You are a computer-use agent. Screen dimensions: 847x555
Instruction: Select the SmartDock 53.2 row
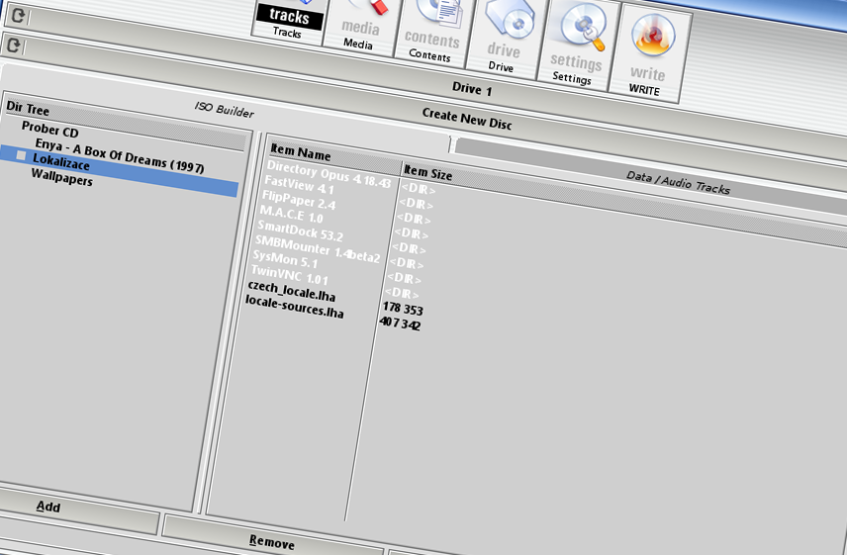click(x=300, y=231)
